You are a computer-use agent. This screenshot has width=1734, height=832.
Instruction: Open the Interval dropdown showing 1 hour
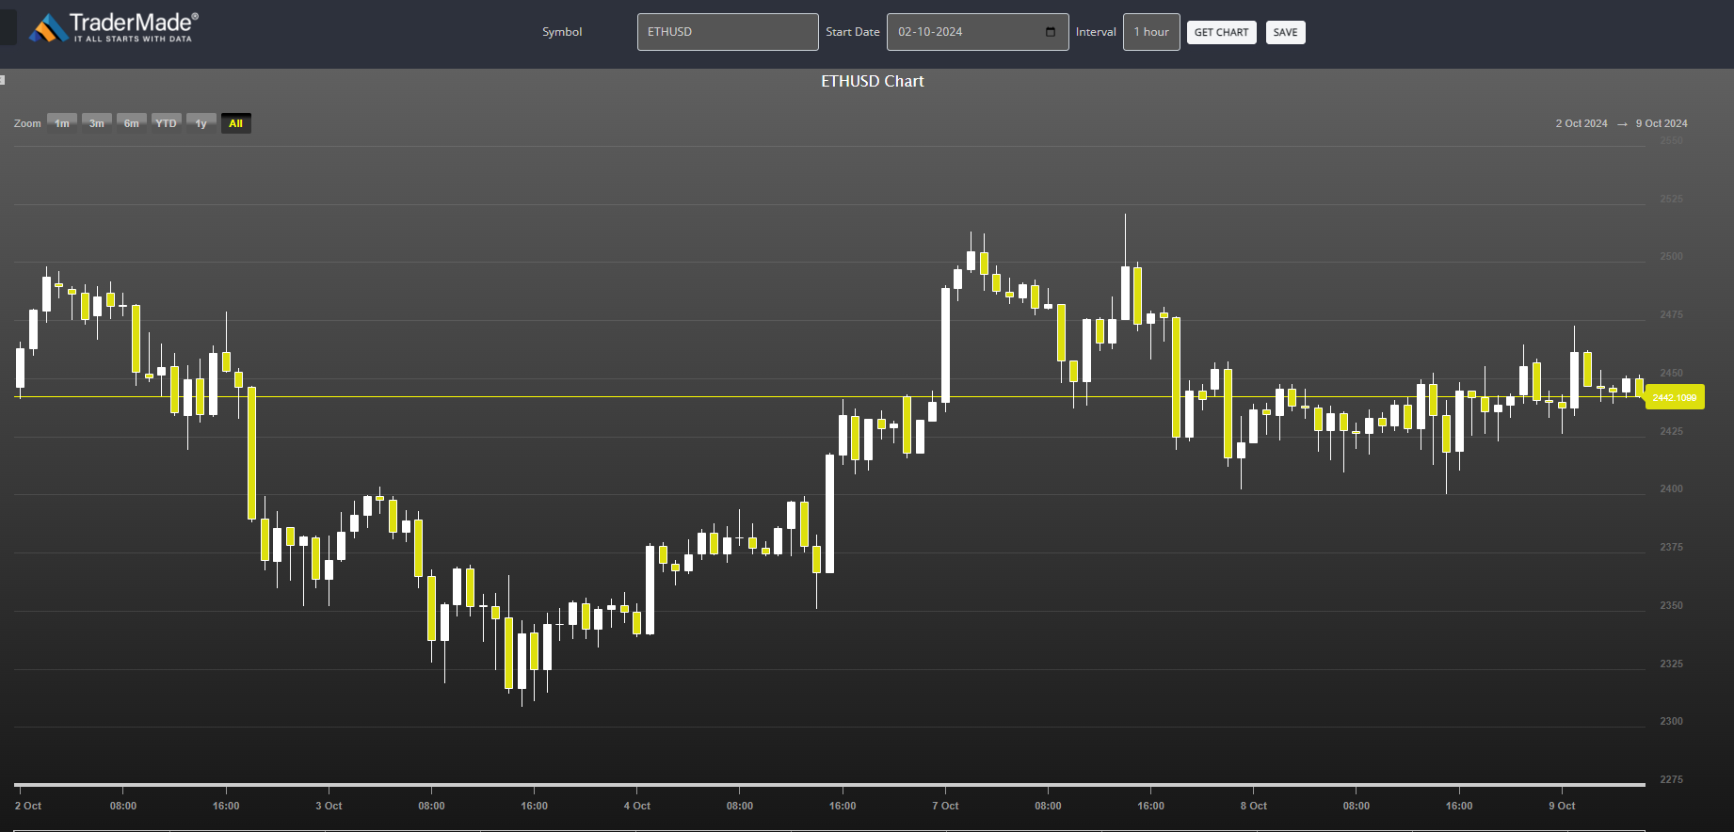click(x=1151, y=32)
